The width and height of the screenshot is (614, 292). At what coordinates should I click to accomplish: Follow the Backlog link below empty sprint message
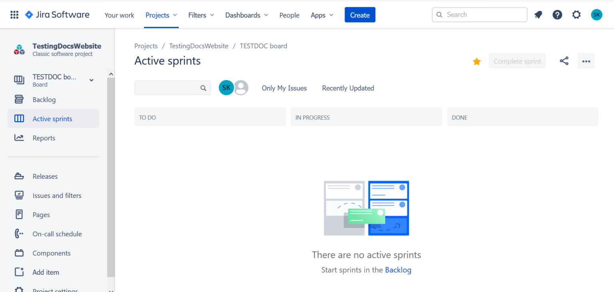[x=398, y=270]
